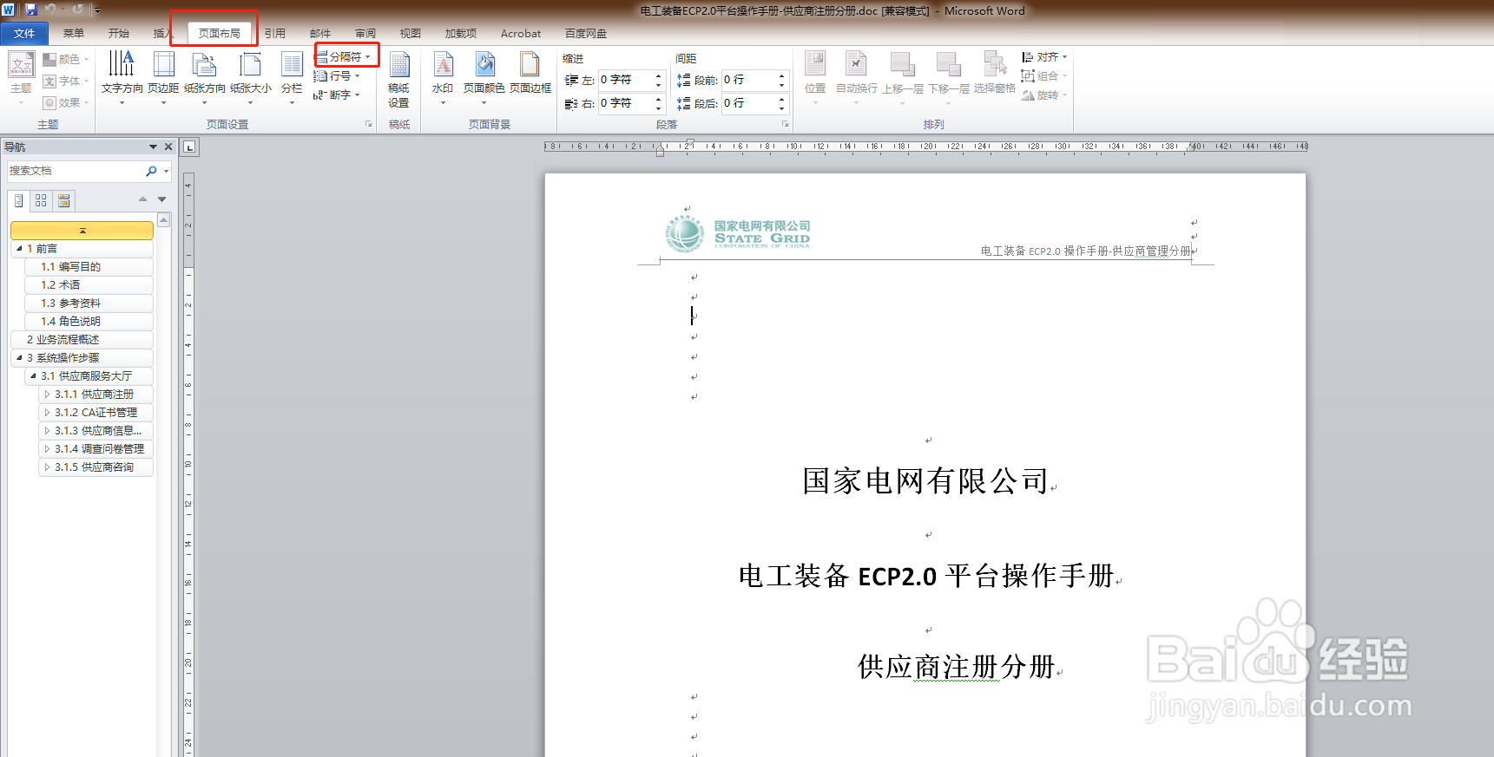Screen dimensions: 1494x757
Task: Switch to the 引用 references tab
Action: click(x=275, y=33)
